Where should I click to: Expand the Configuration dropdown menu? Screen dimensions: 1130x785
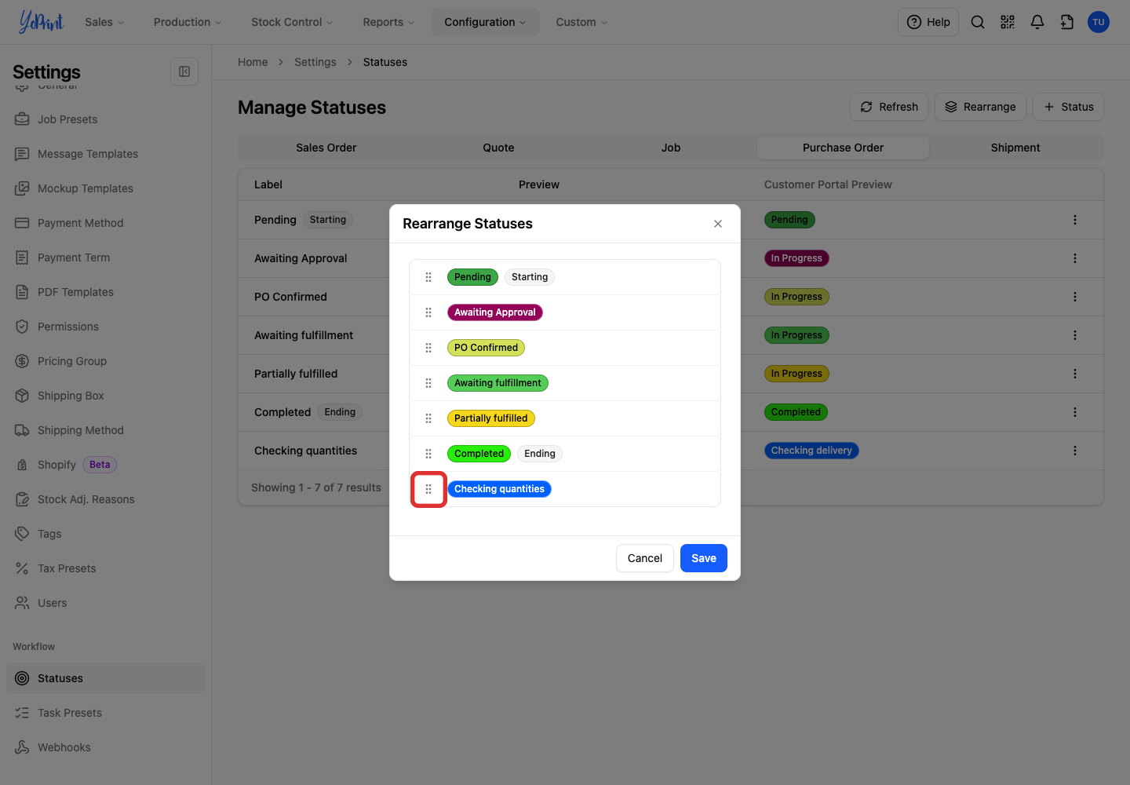(485, 22)
